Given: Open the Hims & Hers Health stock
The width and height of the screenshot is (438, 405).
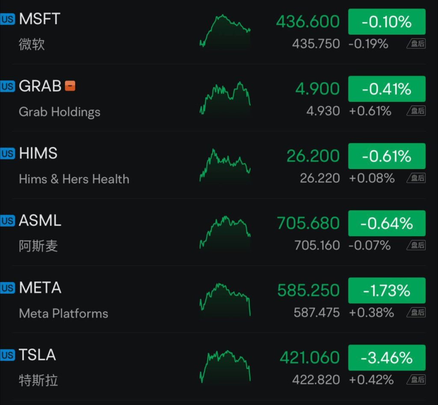Looking at the screenshot, I should 74,179.
